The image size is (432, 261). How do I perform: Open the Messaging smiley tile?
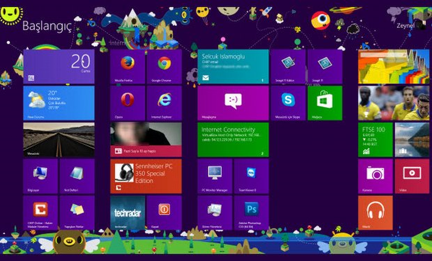(x=233, y=103)
